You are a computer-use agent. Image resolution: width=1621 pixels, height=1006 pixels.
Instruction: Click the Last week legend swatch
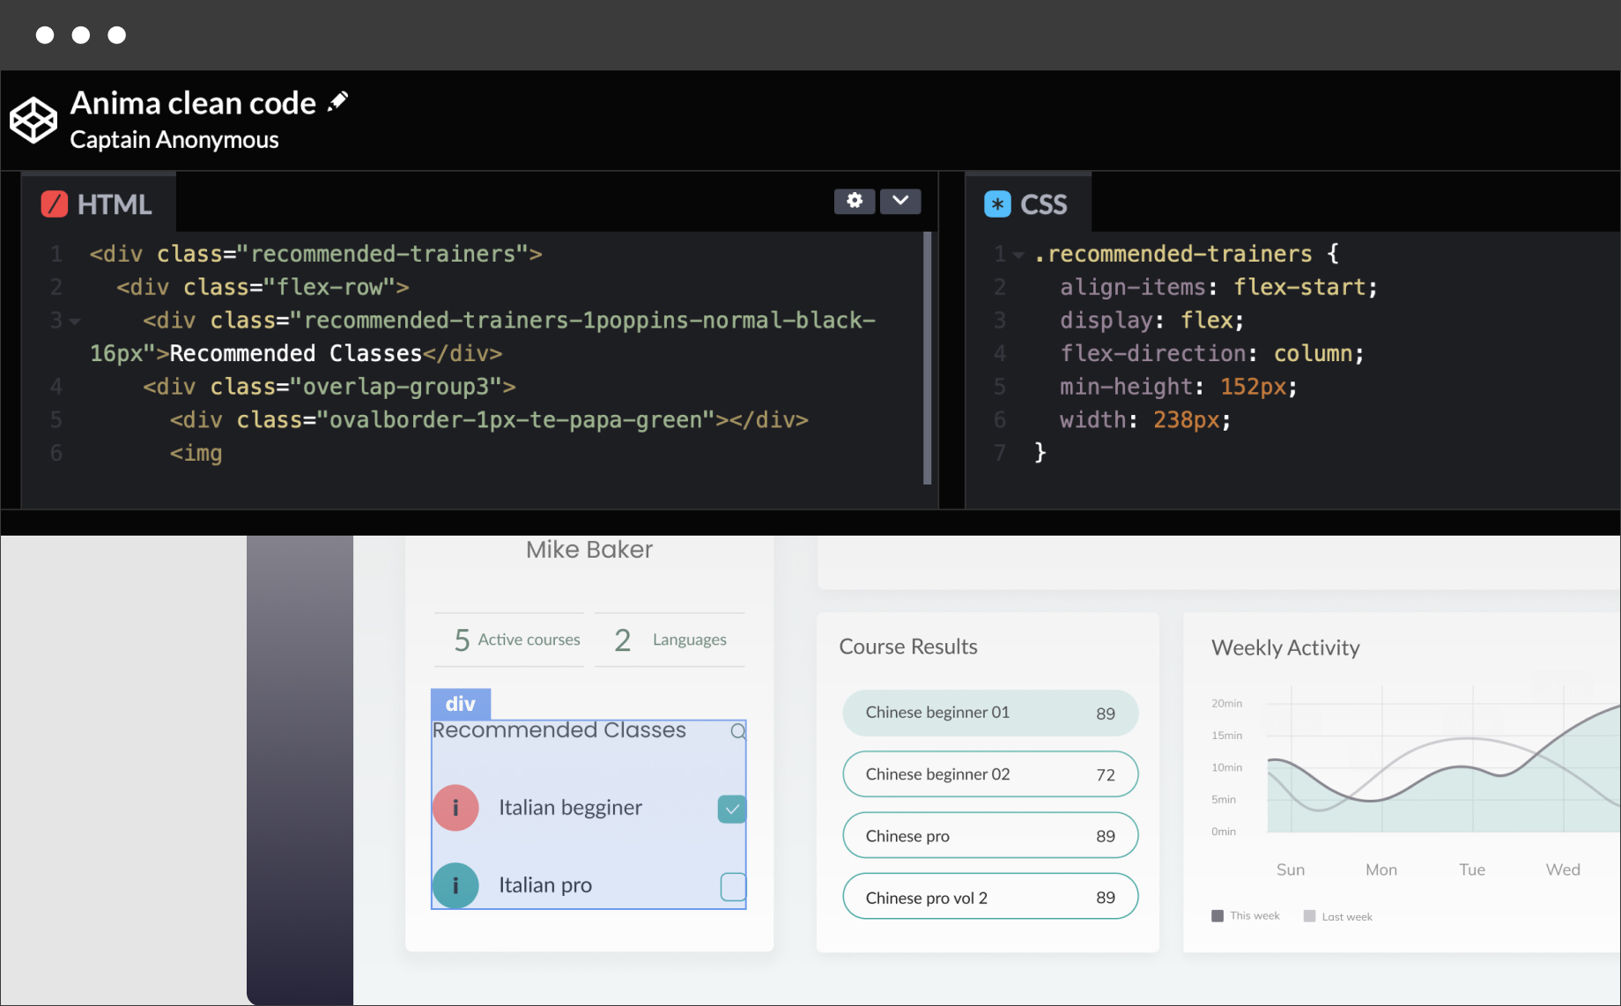(x=1309, y=916)
